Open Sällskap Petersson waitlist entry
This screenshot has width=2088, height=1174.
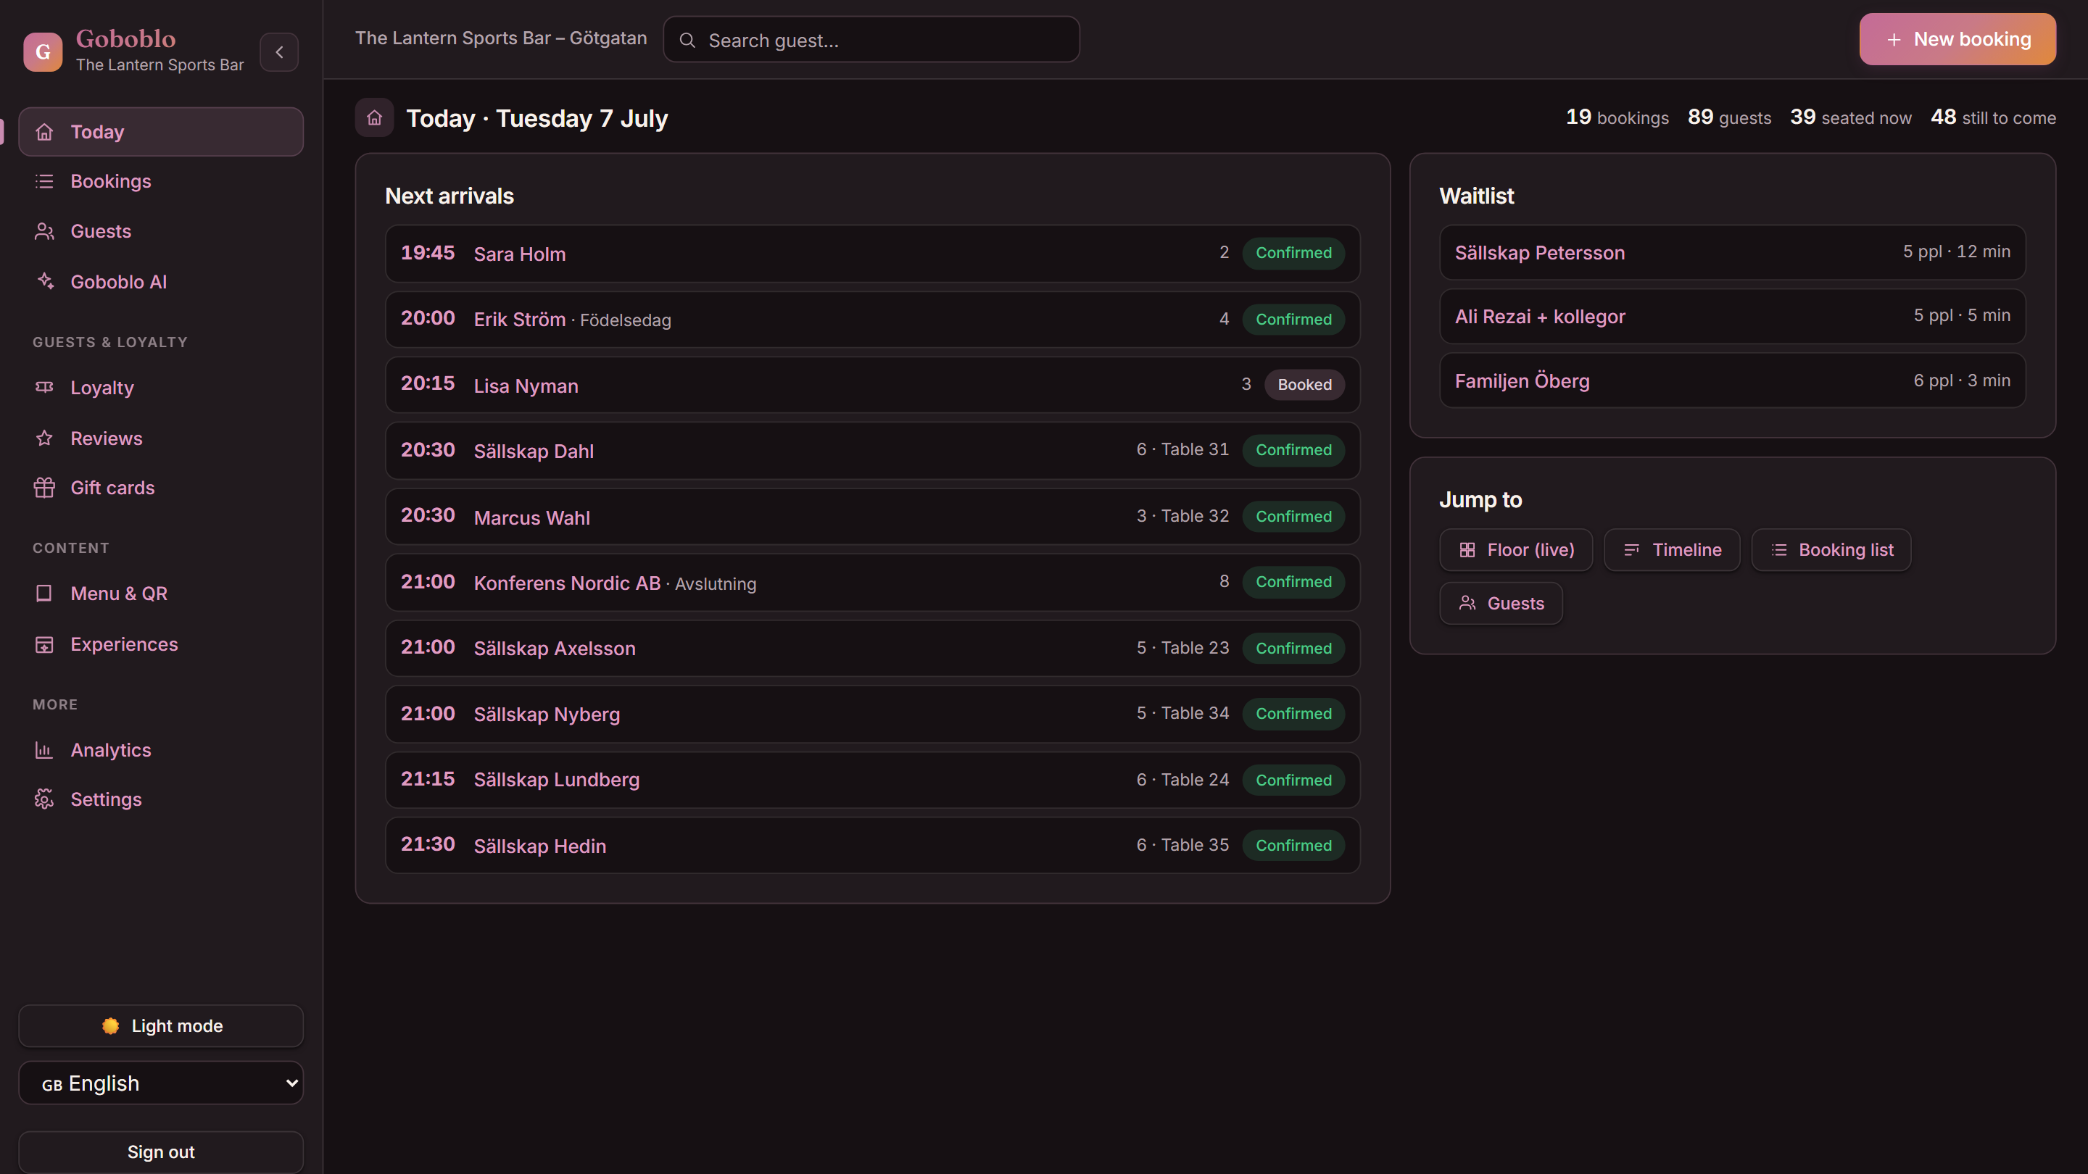pyautogui.click(x=1732, y=253)
